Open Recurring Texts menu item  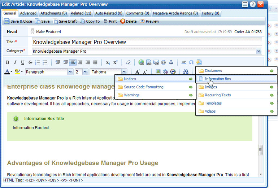pos(236,95)
